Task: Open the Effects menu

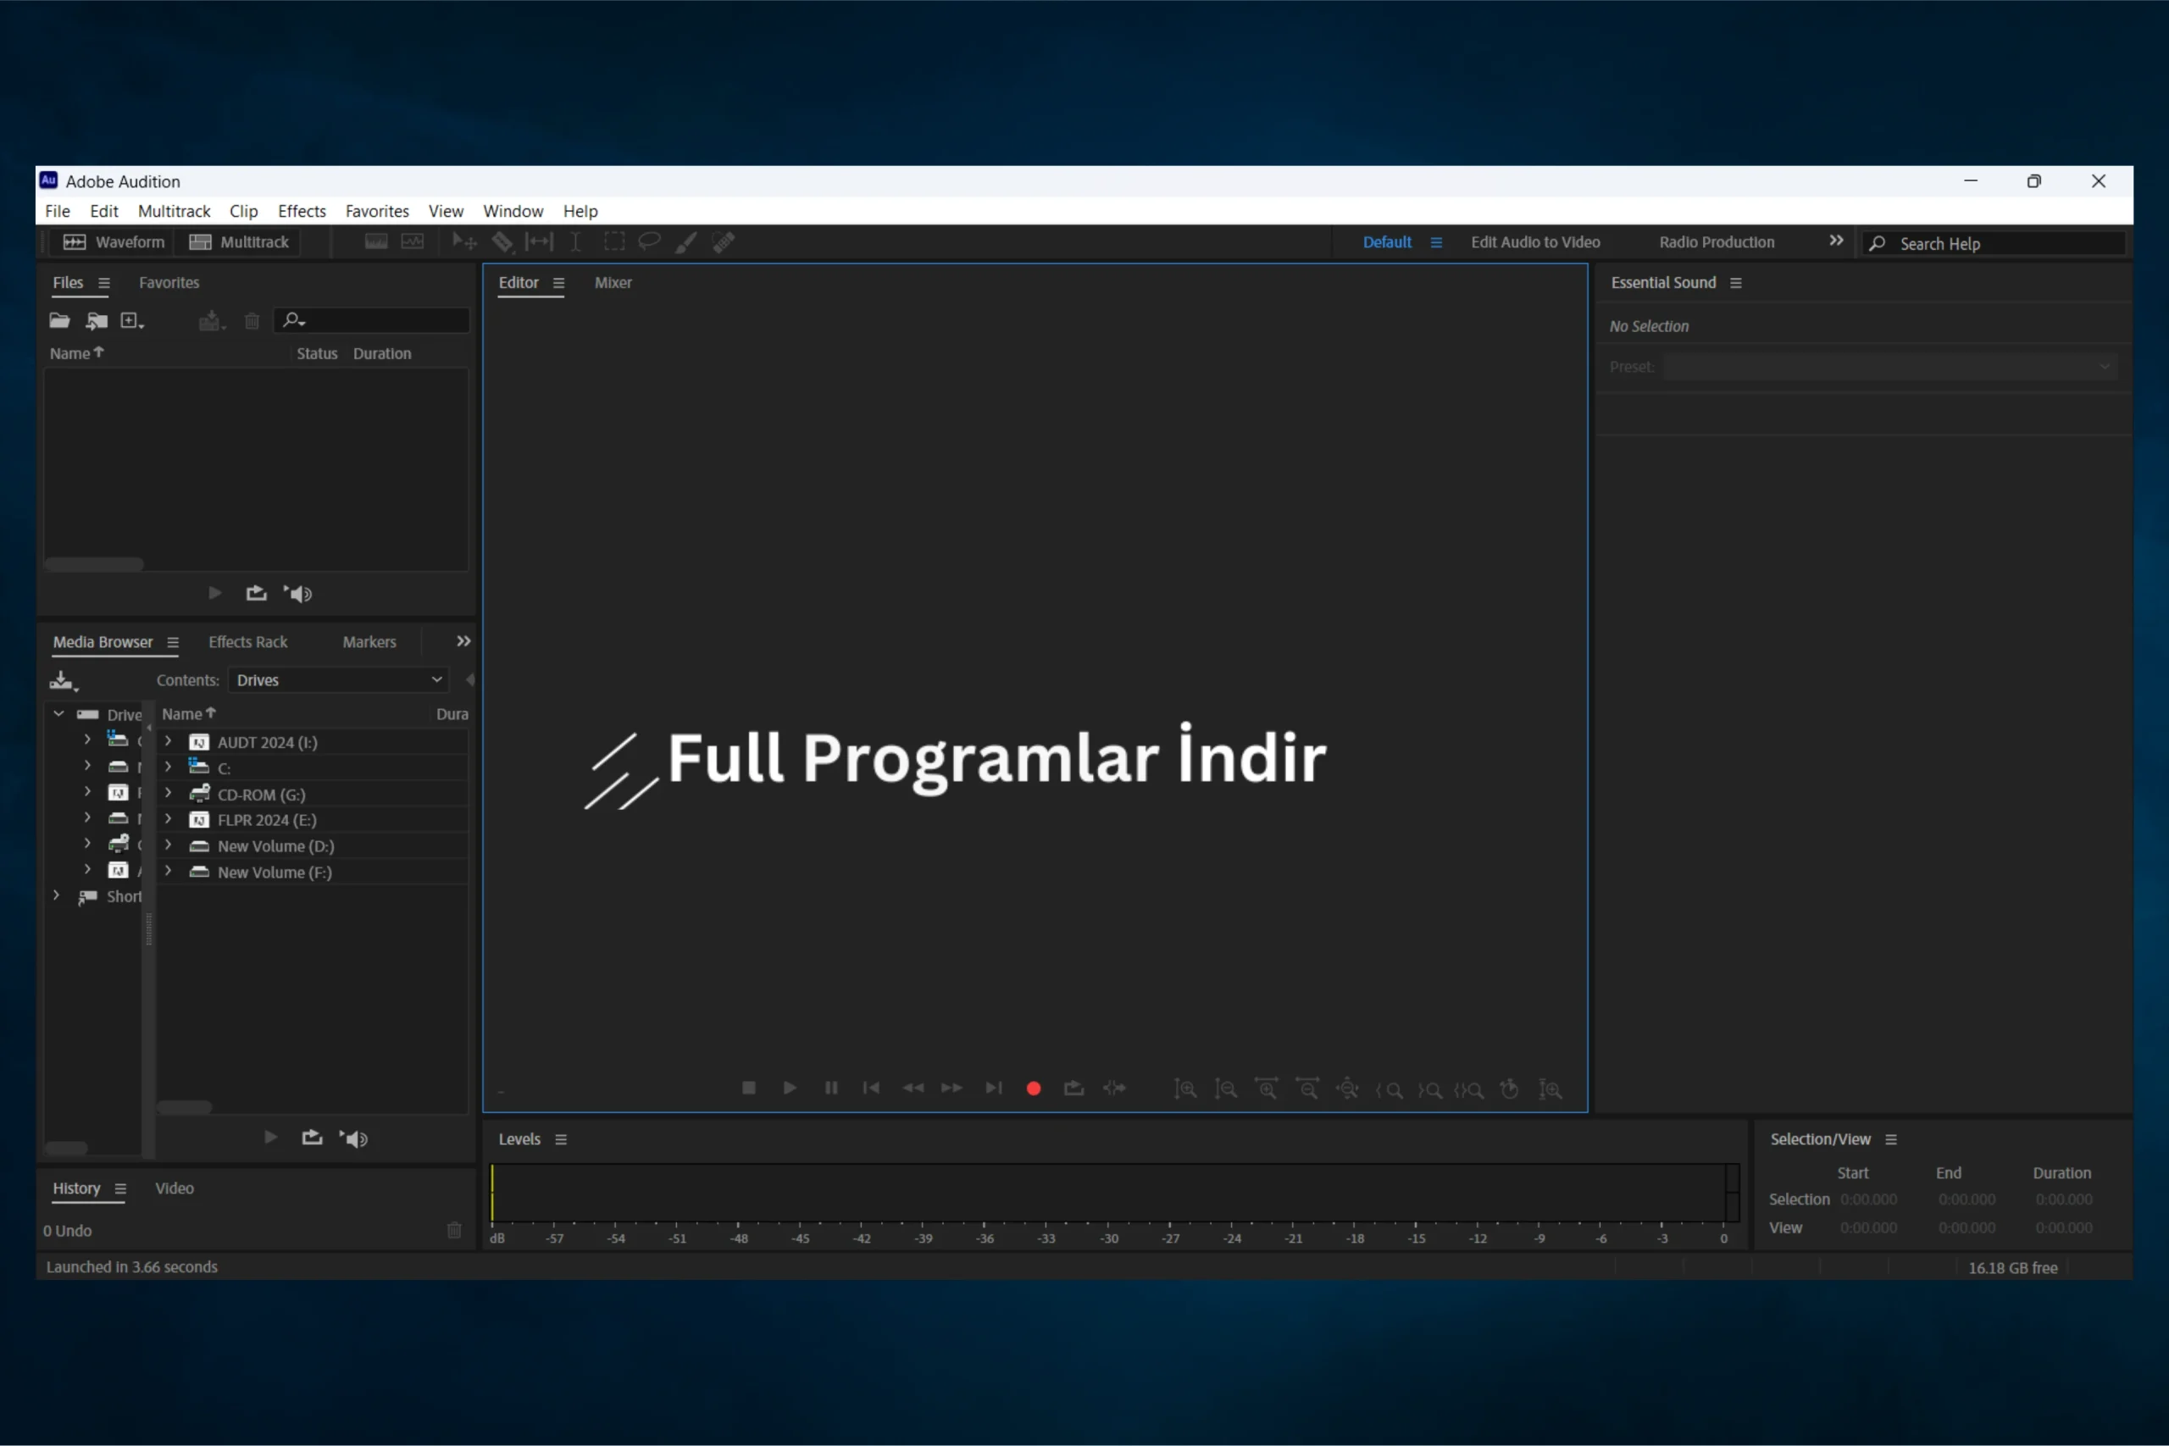Action: 302,211
